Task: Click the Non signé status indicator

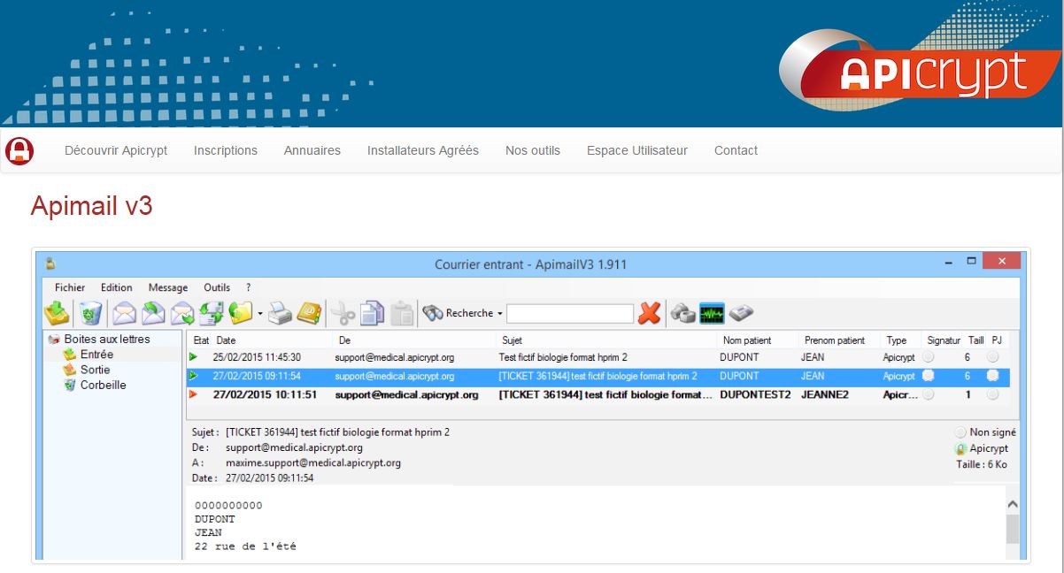Action: (960, 432)
